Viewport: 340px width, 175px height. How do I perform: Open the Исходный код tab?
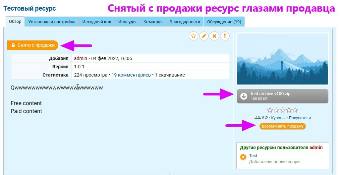(x=97, y=22)
